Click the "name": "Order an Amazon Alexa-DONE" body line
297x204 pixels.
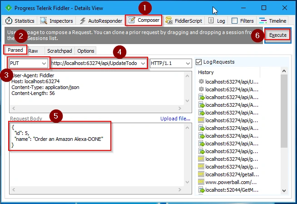pos(59,139)
